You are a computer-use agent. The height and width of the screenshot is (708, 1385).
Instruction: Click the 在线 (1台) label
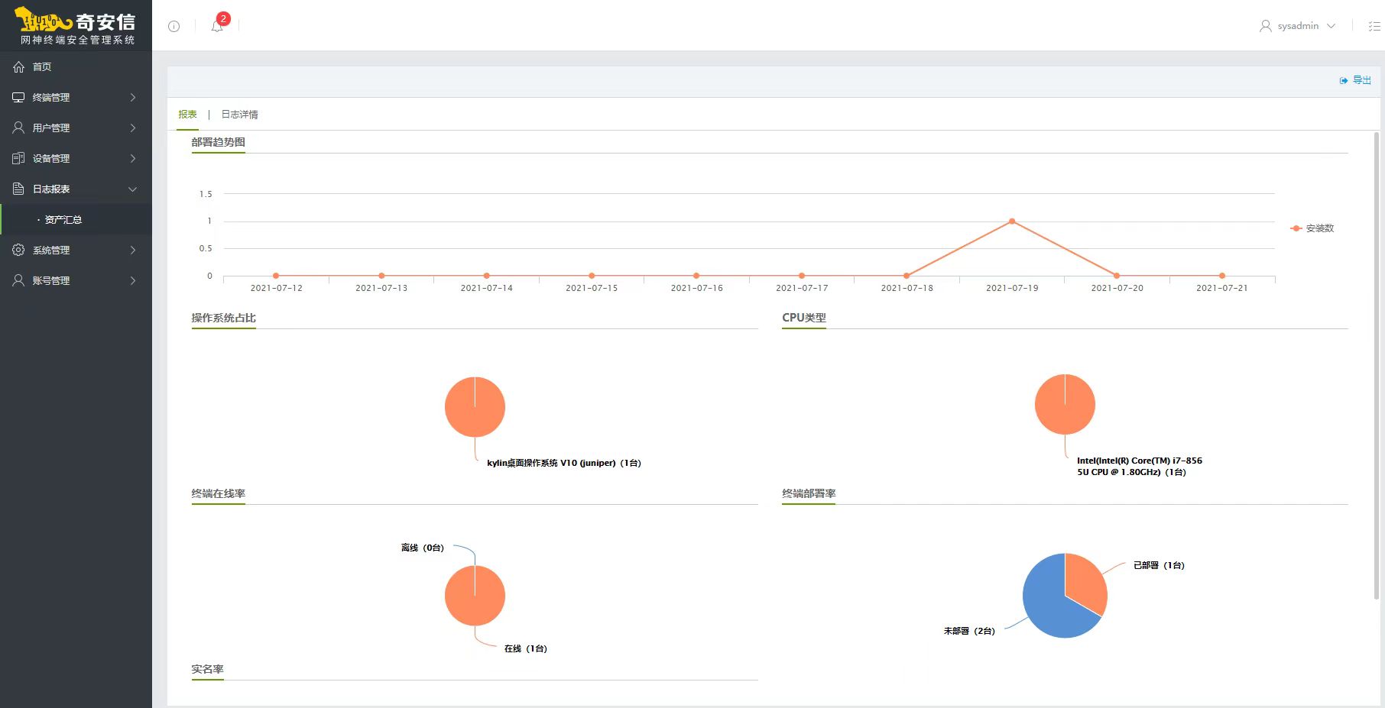(x=526, y=648)
